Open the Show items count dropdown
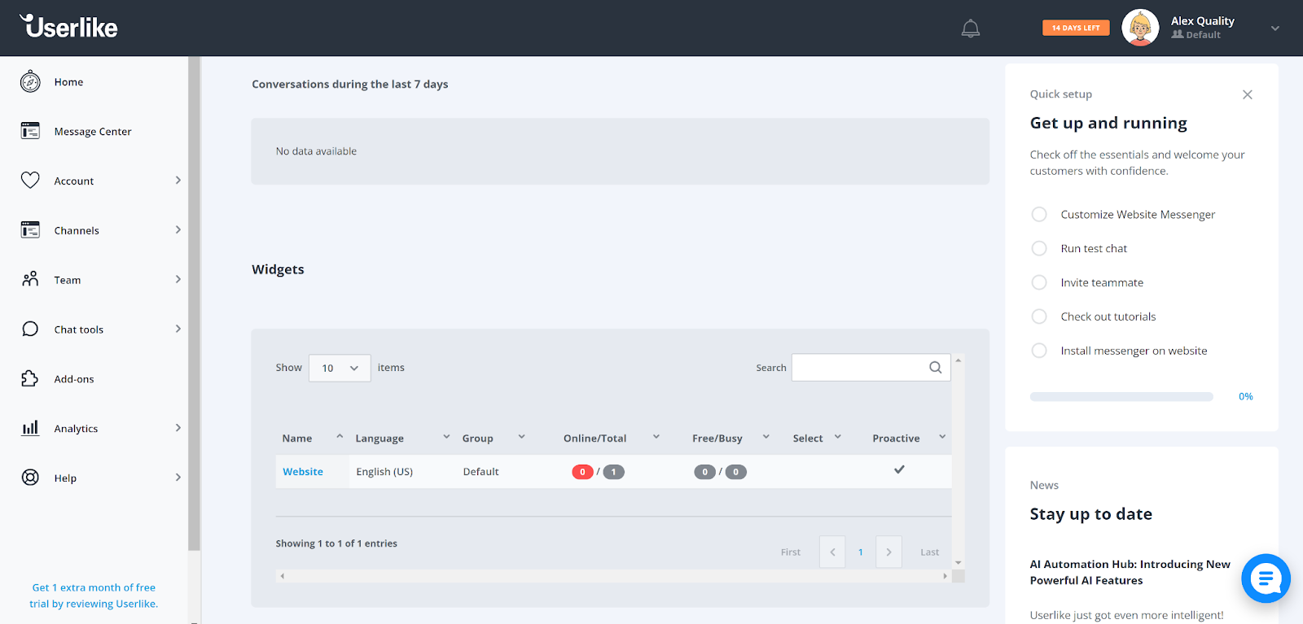This screenshot has height=624, width=1303. point(340,368)
